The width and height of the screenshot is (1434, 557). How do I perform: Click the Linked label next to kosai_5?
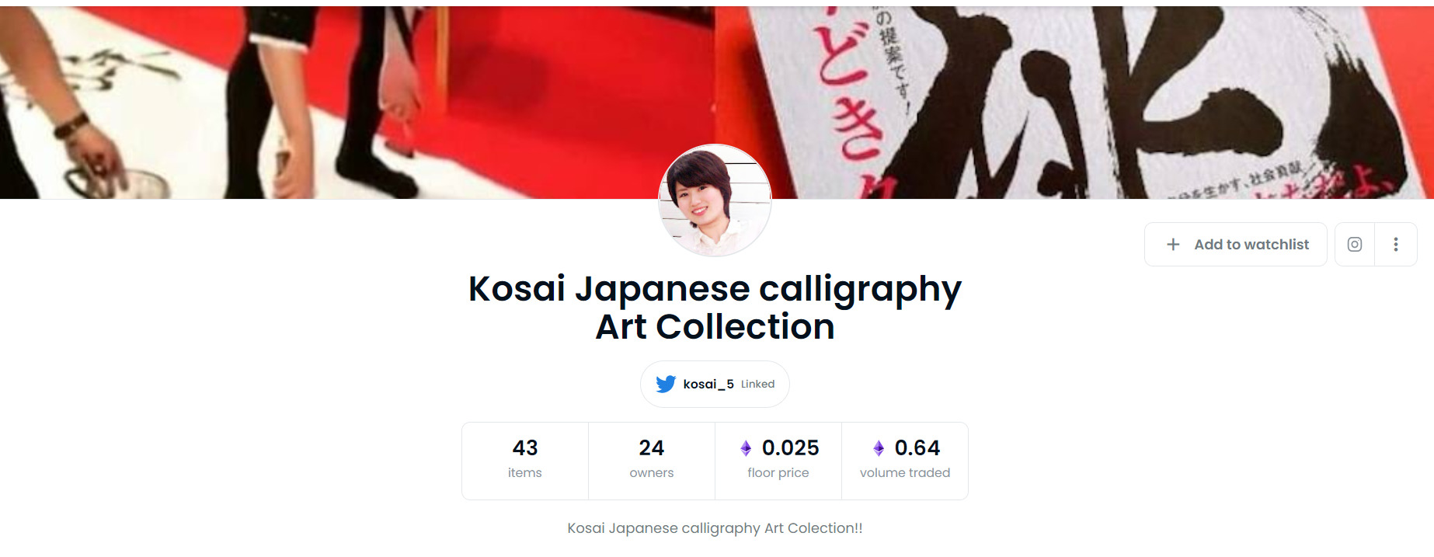[757, 384]
